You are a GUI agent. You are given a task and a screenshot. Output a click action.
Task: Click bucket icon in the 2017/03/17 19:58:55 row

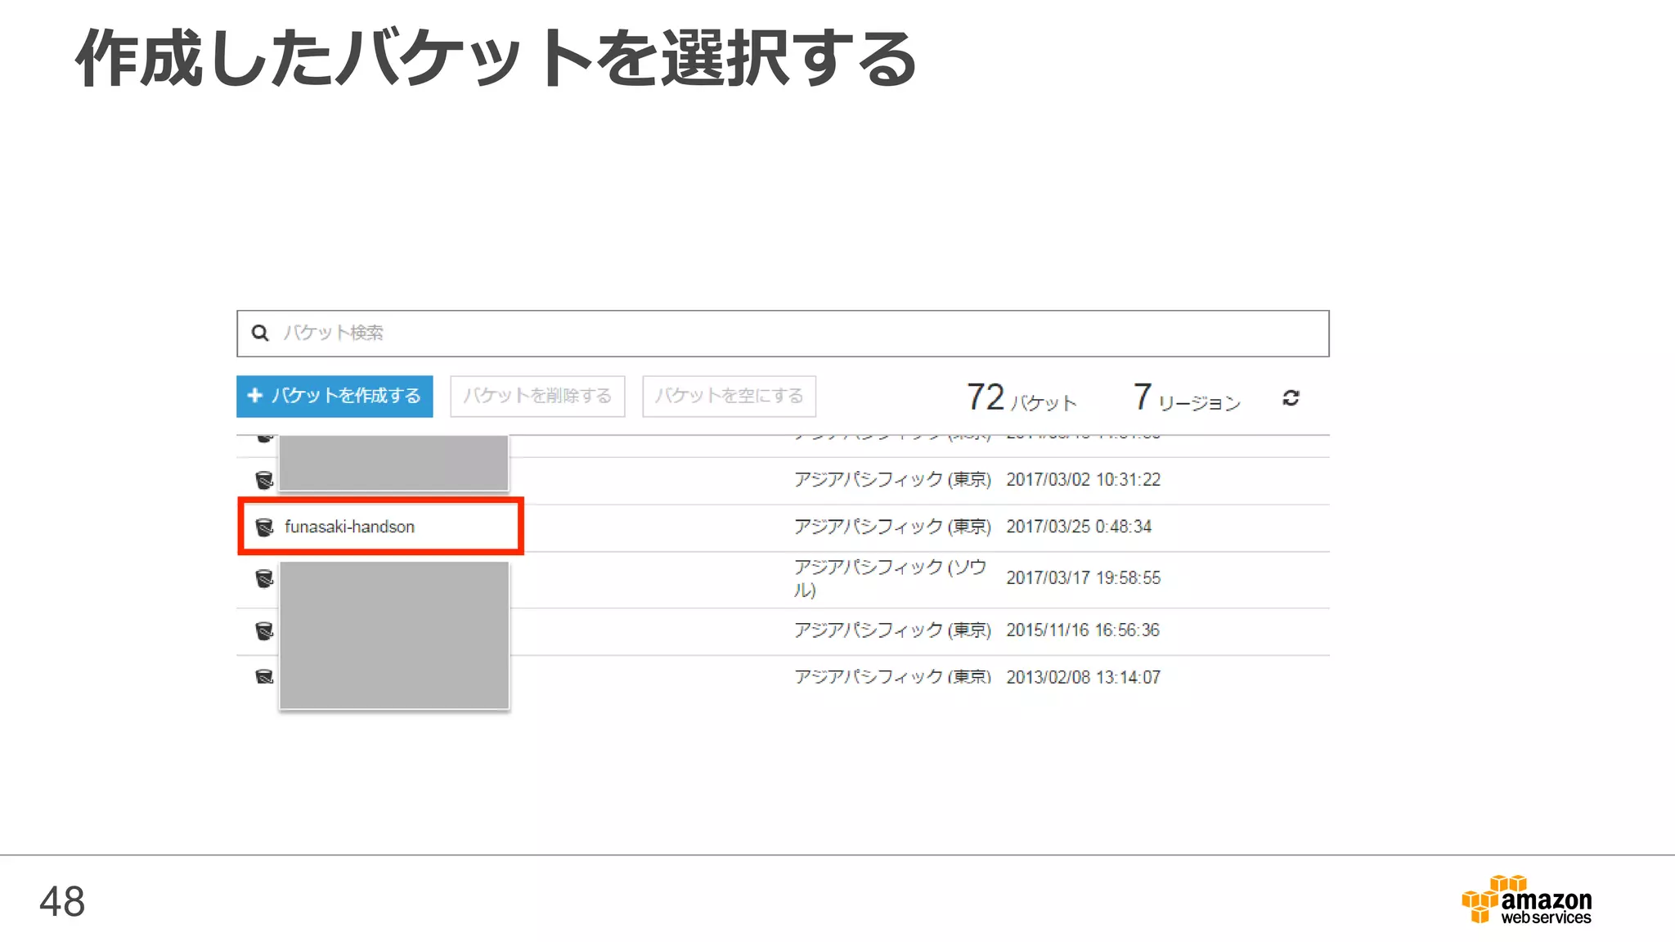pos(264,579)
